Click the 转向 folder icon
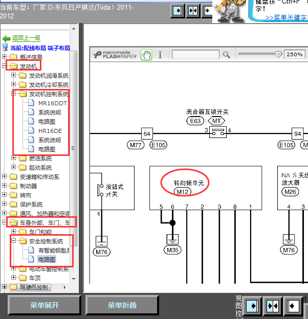Viewport: 308px width, 319px height. [13, 195]
